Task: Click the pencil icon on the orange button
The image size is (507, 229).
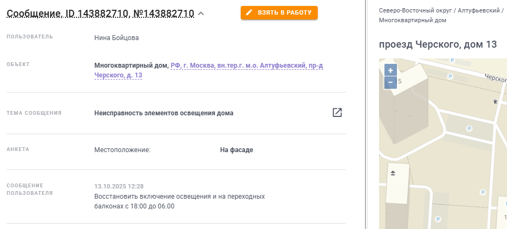Action: (249, 13)
